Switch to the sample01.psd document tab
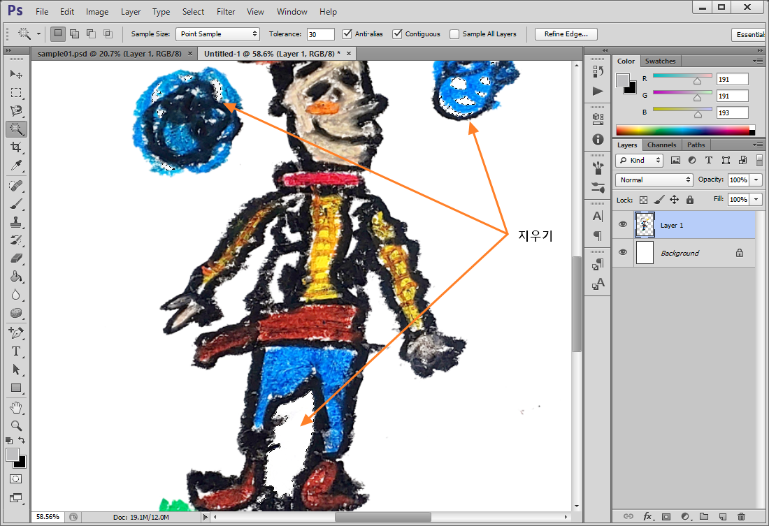769x526 pixels. pos(109,54)
